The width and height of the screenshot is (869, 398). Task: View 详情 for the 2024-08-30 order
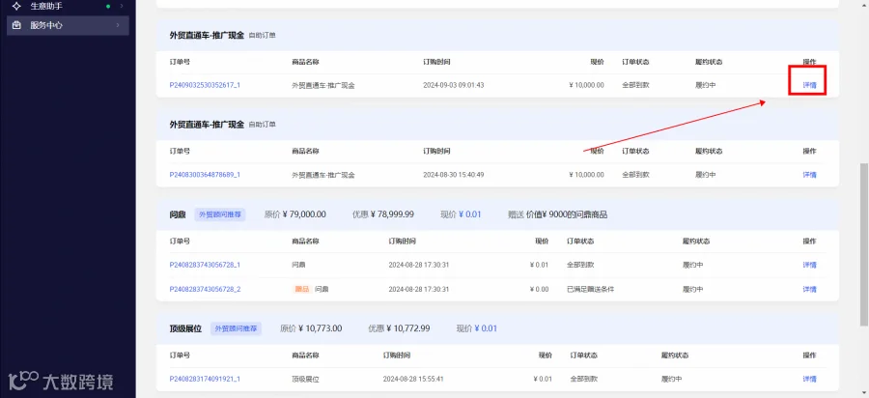809,175
